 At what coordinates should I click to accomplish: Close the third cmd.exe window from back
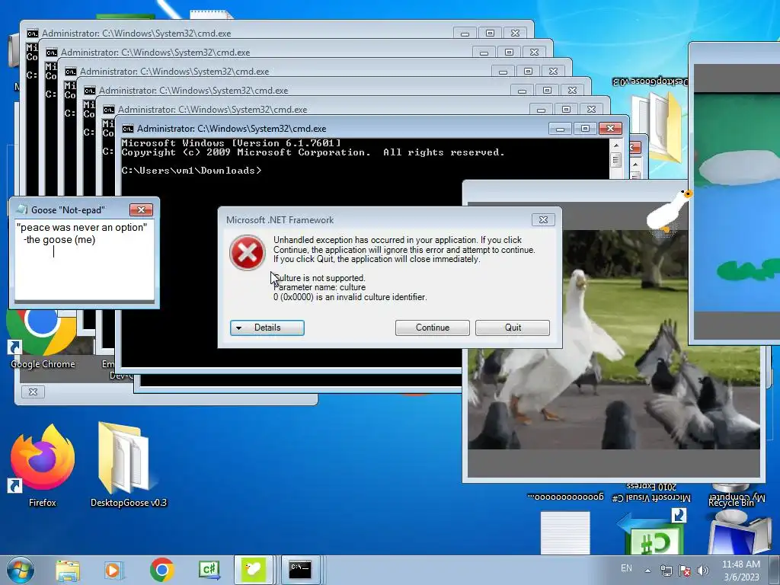553,71
